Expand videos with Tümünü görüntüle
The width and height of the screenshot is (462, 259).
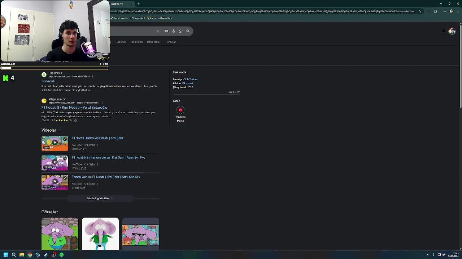(100, 199)
